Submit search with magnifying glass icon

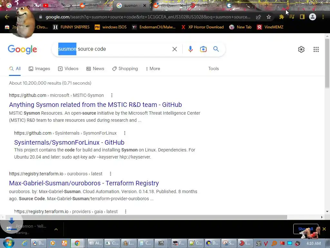pyautogui.click(x=216, y=49)
